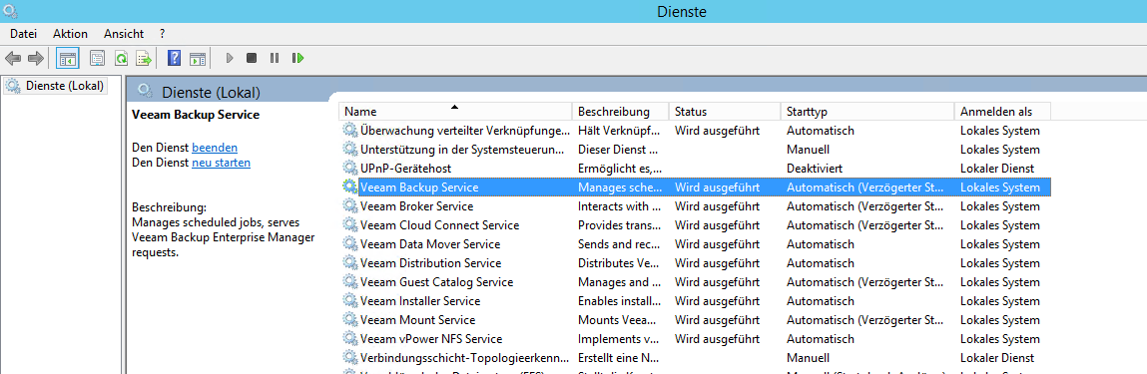The height and width of the screenshot is (374, 1147).
Task: Sort by the Starttyp column header
Action: (867, 111)
